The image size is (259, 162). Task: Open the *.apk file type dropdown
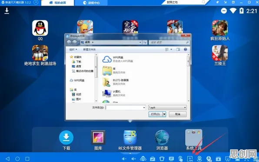[167, 108]
